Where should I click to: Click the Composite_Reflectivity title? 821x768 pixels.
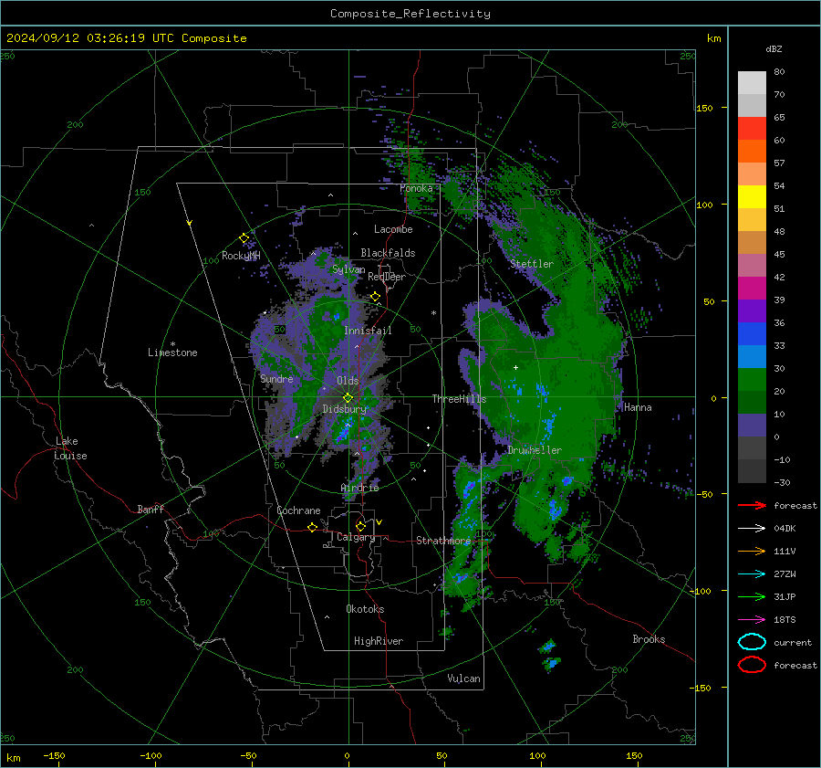point(410,14)
